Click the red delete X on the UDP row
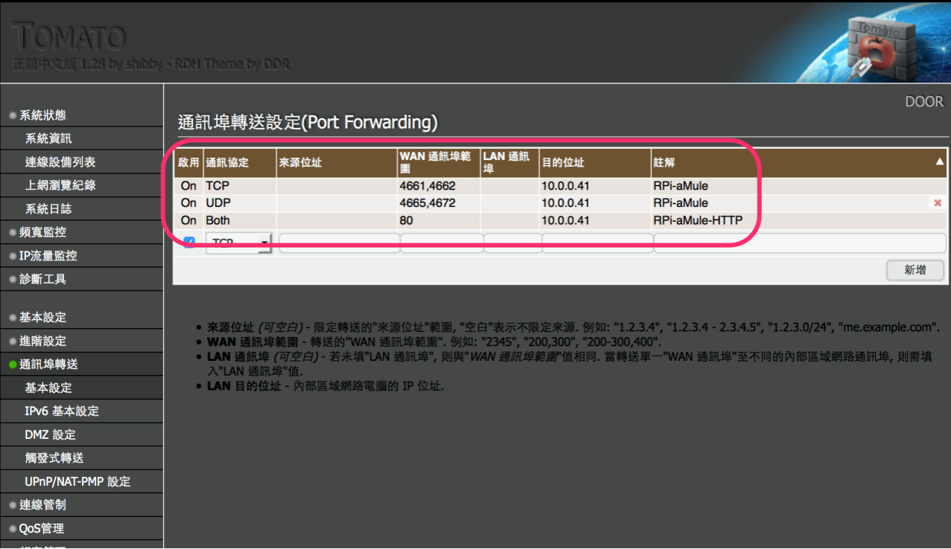 938,203
